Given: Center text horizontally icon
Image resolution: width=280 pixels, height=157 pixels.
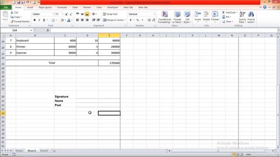Looking at the screenshot, I should (x=82, y=20).
